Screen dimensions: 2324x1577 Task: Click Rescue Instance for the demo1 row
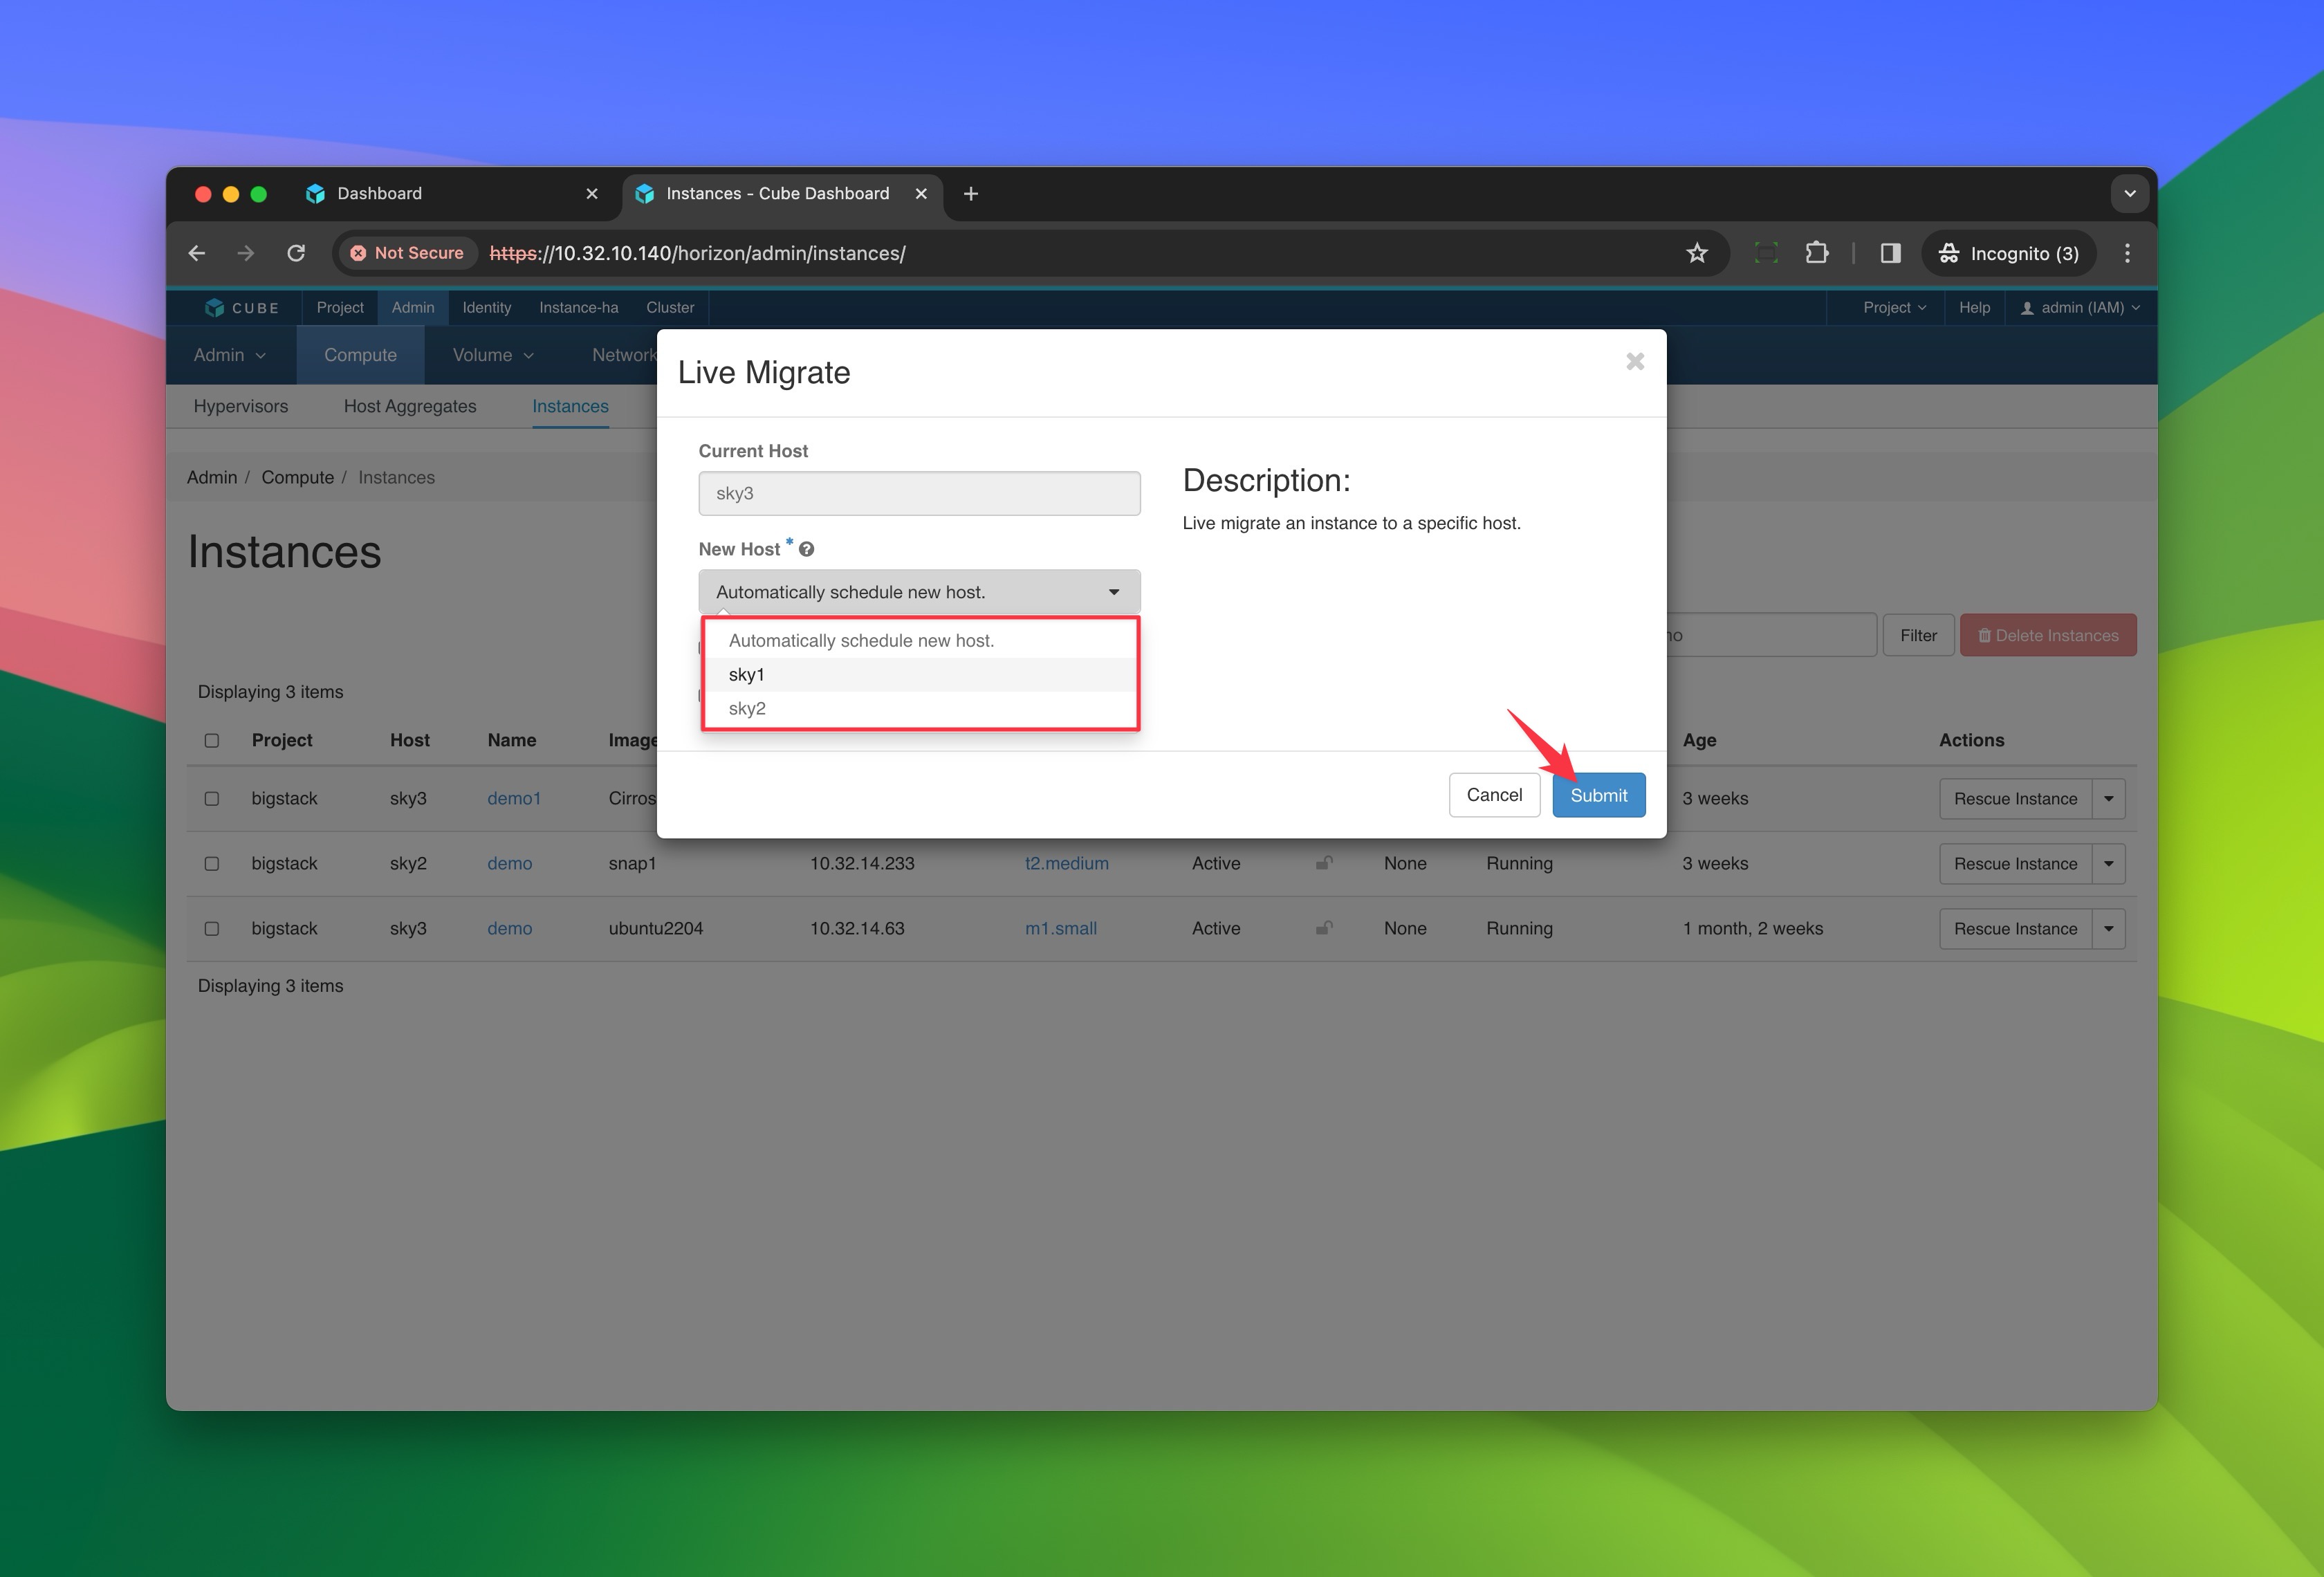[2015, 799]
